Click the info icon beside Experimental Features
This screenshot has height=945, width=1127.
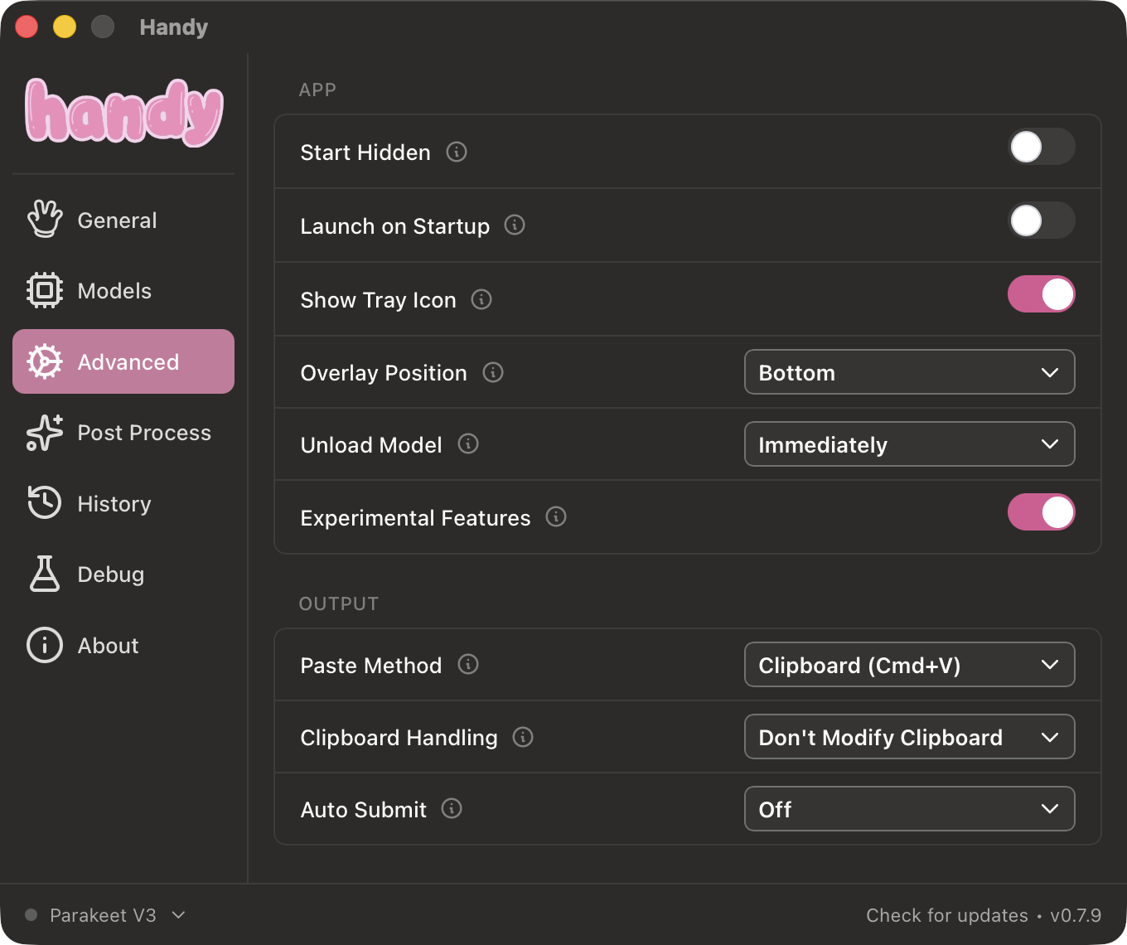[556, 516]
